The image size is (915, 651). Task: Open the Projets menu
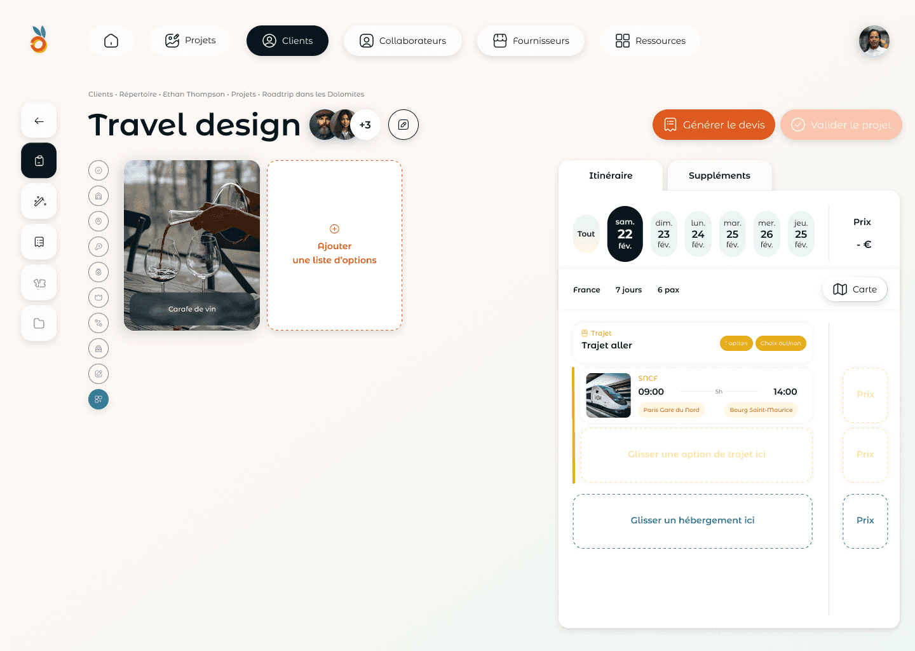coord(190,41)
